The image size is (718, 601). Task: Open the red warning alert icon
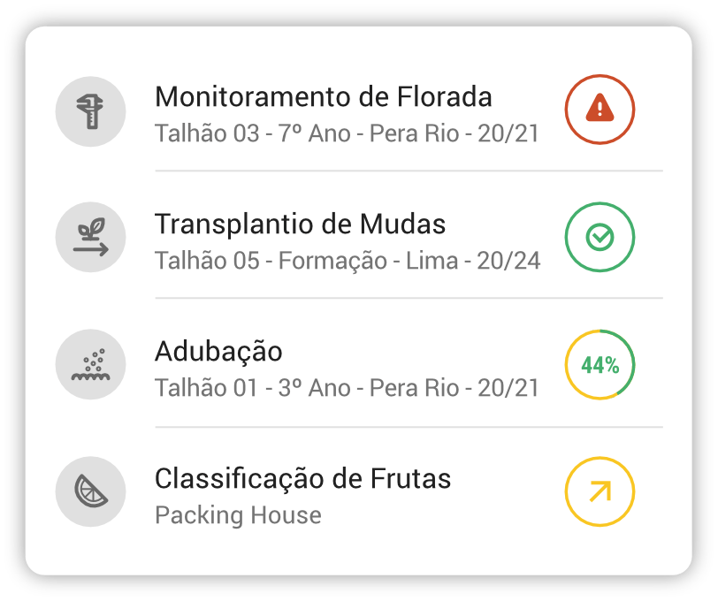tap(600, 110)
